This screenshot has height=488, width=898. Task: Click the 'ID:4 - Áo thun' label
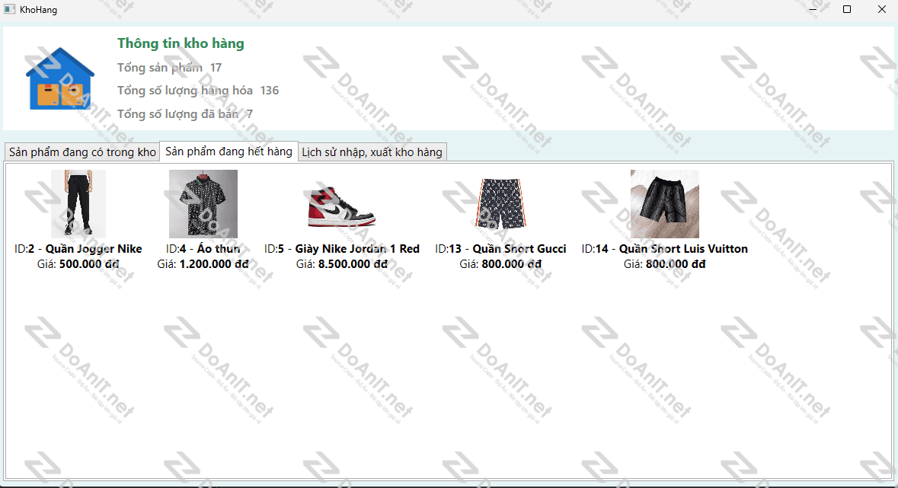pyautogui.click(x=203, y=249)
